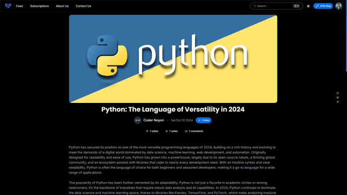Open the Feed page
Image resolution: width=347 pixels, height=195 pixels.
[x=20, y=6]
